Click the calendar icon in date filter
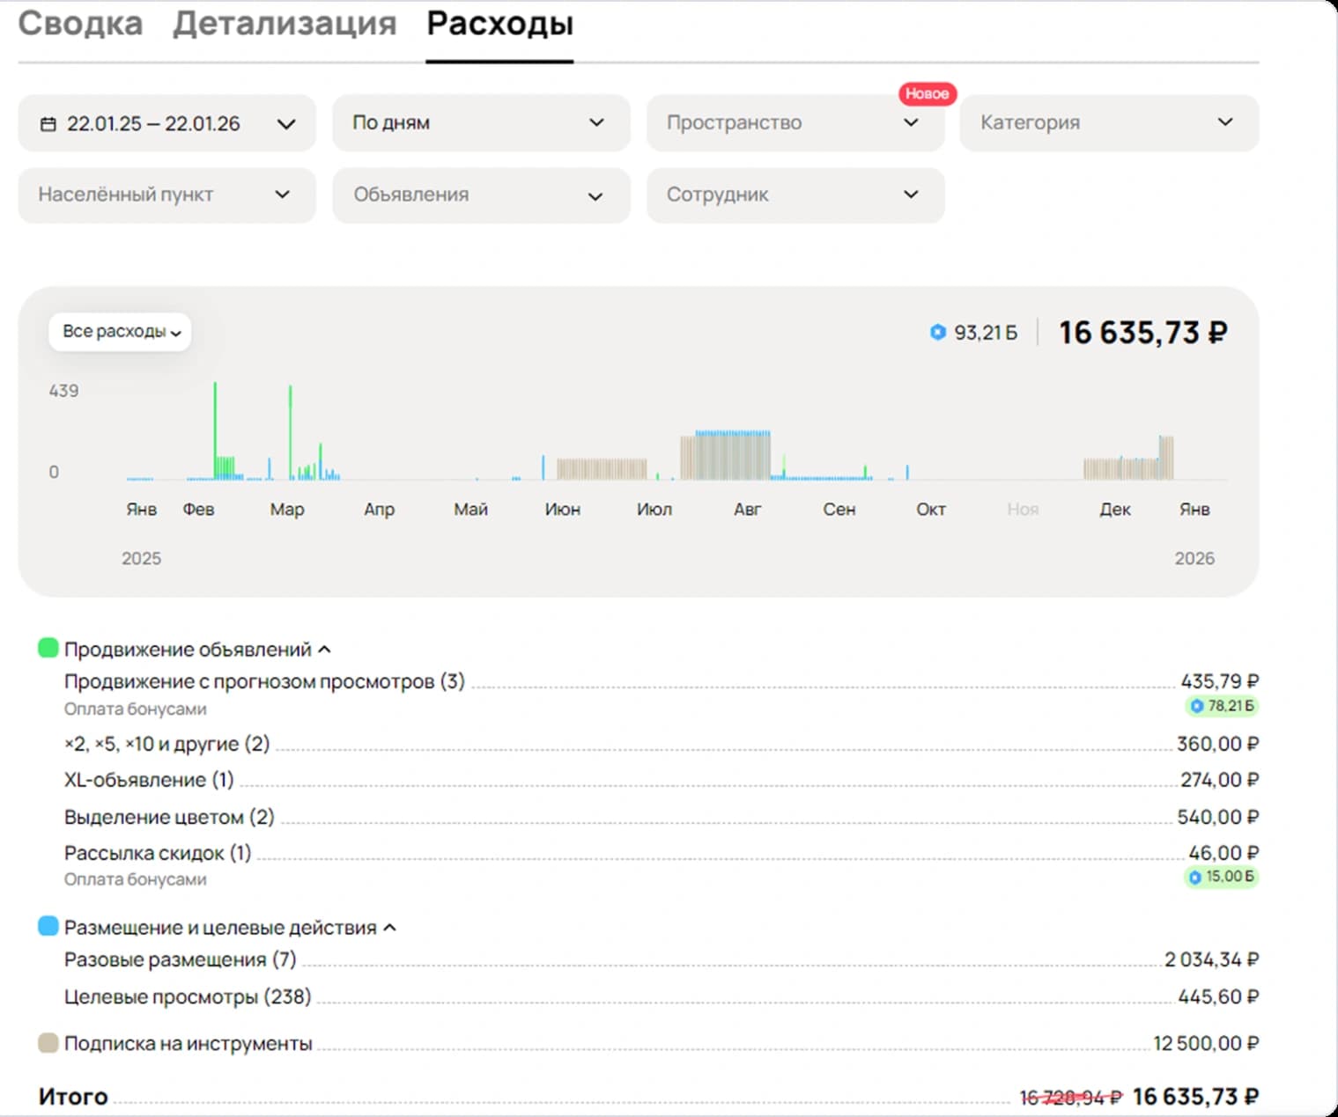The image size is (1338, 1117). click(48, 124)
